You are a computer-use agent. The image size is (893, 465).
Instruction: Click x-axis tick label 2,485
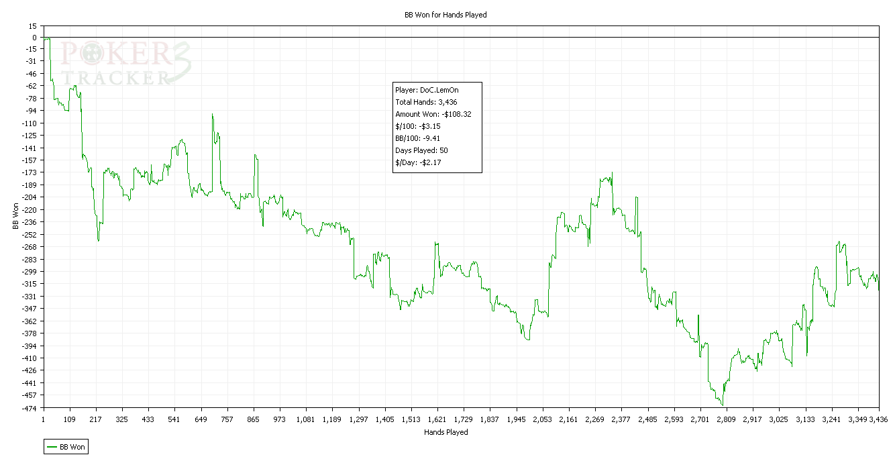point(647,419)
